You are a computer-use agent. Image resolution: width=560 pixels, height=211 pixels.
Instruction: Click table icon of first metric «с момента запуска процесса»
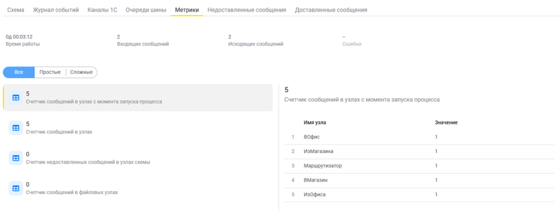16,98
